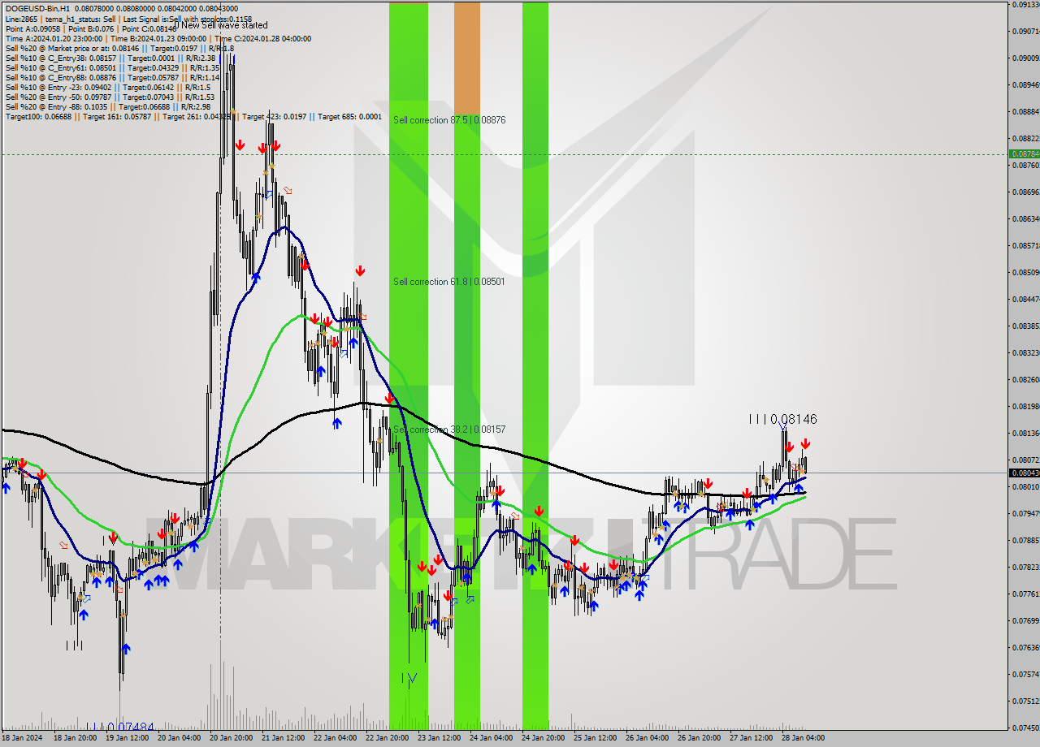Screen dimensions: 1040x747
Task: Click the green 0.08784 price level tag
Action: [1024, 153]
